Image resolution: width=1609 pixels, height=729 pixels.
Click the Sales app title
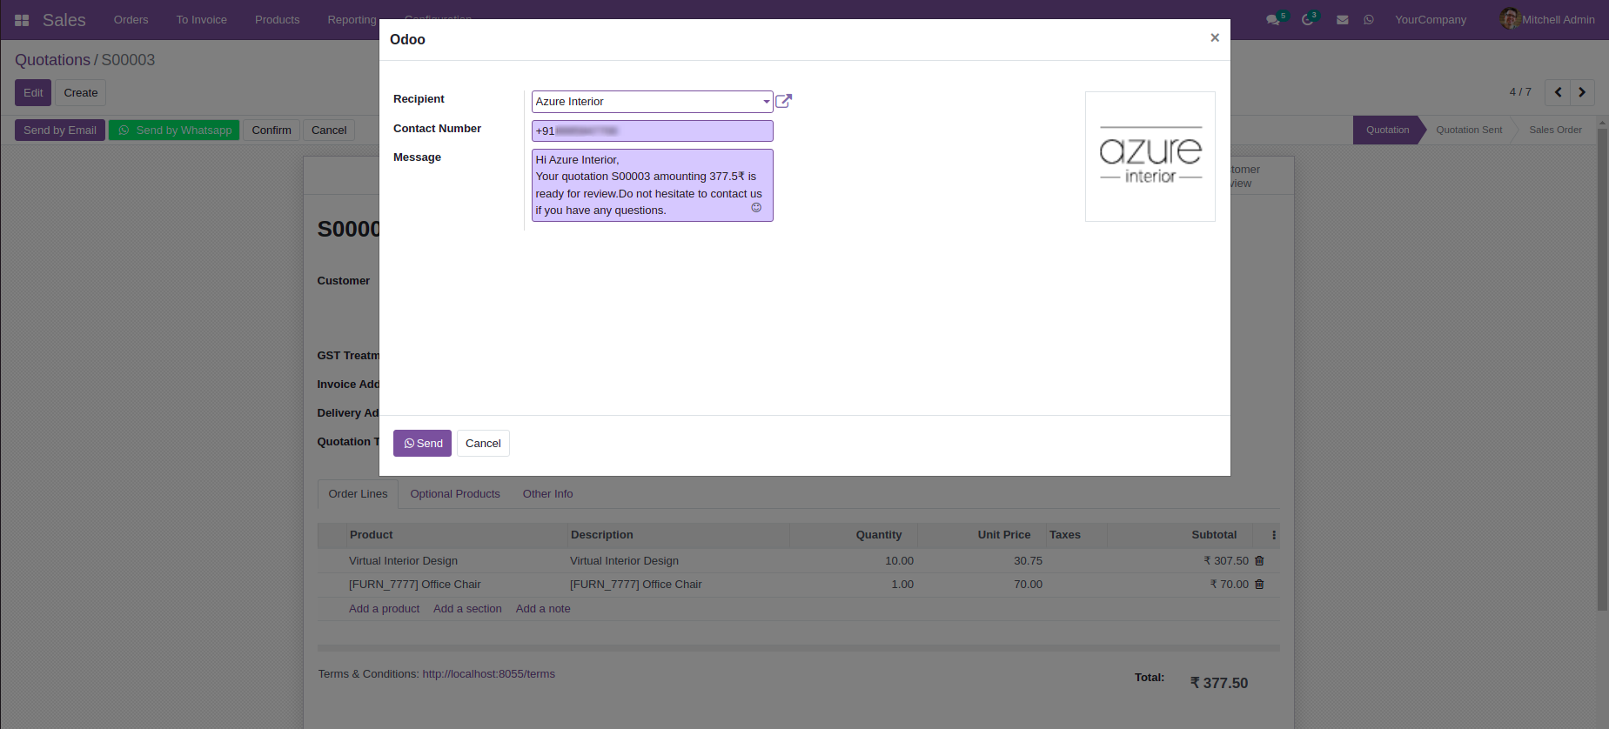pyautogui.click(x=64, y=20)
